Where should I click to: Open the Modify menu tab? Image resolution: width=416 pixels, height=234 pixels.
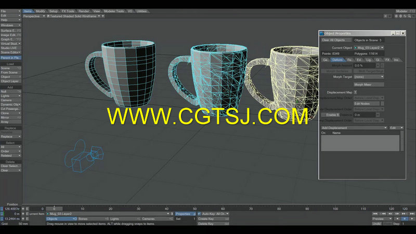coord(41,11)
